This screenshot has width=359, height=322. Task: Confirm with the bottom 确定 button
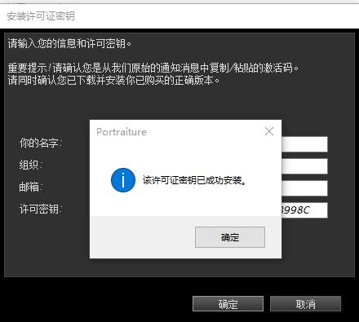pos(228,304)
